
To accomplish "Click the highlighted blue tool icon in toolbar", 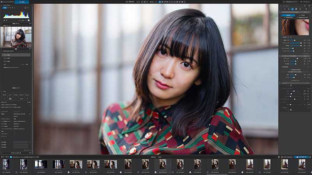I will click(x=160, y=2).
